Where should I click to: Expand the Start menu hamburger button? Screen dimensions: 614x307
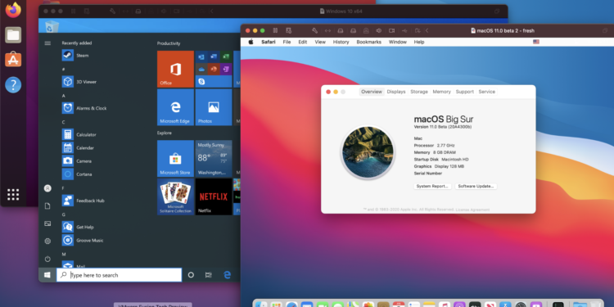pos(47,43)
